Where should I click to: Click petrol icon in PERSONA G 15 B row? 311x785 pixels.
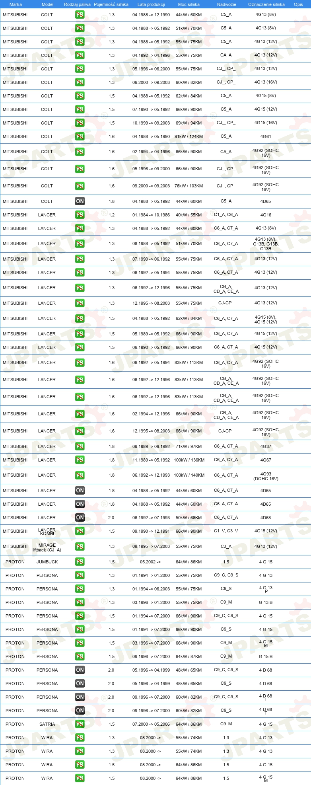pos(80,656)
